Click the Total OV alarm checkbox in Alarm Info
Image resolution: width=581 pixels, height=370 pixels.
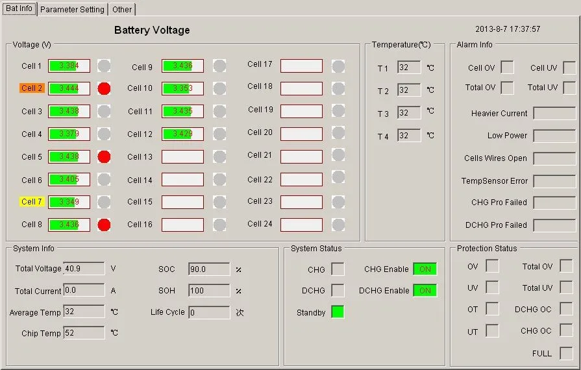(507, 88)
